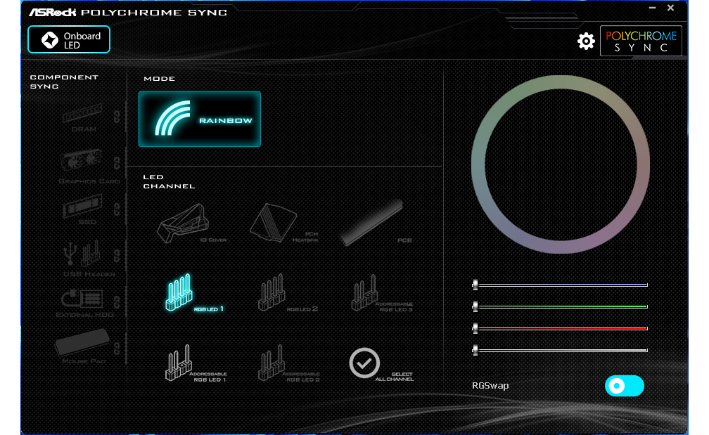Select the USB Header component icon
Image resolution: width=709 pixels, height=435 pixels.
click(83, 254)
